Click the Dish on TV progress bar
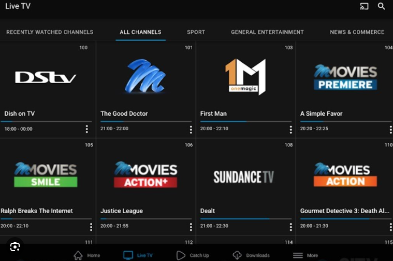This screenshot has width=393, height=261. pyautogui.click(x=46, y=121)
